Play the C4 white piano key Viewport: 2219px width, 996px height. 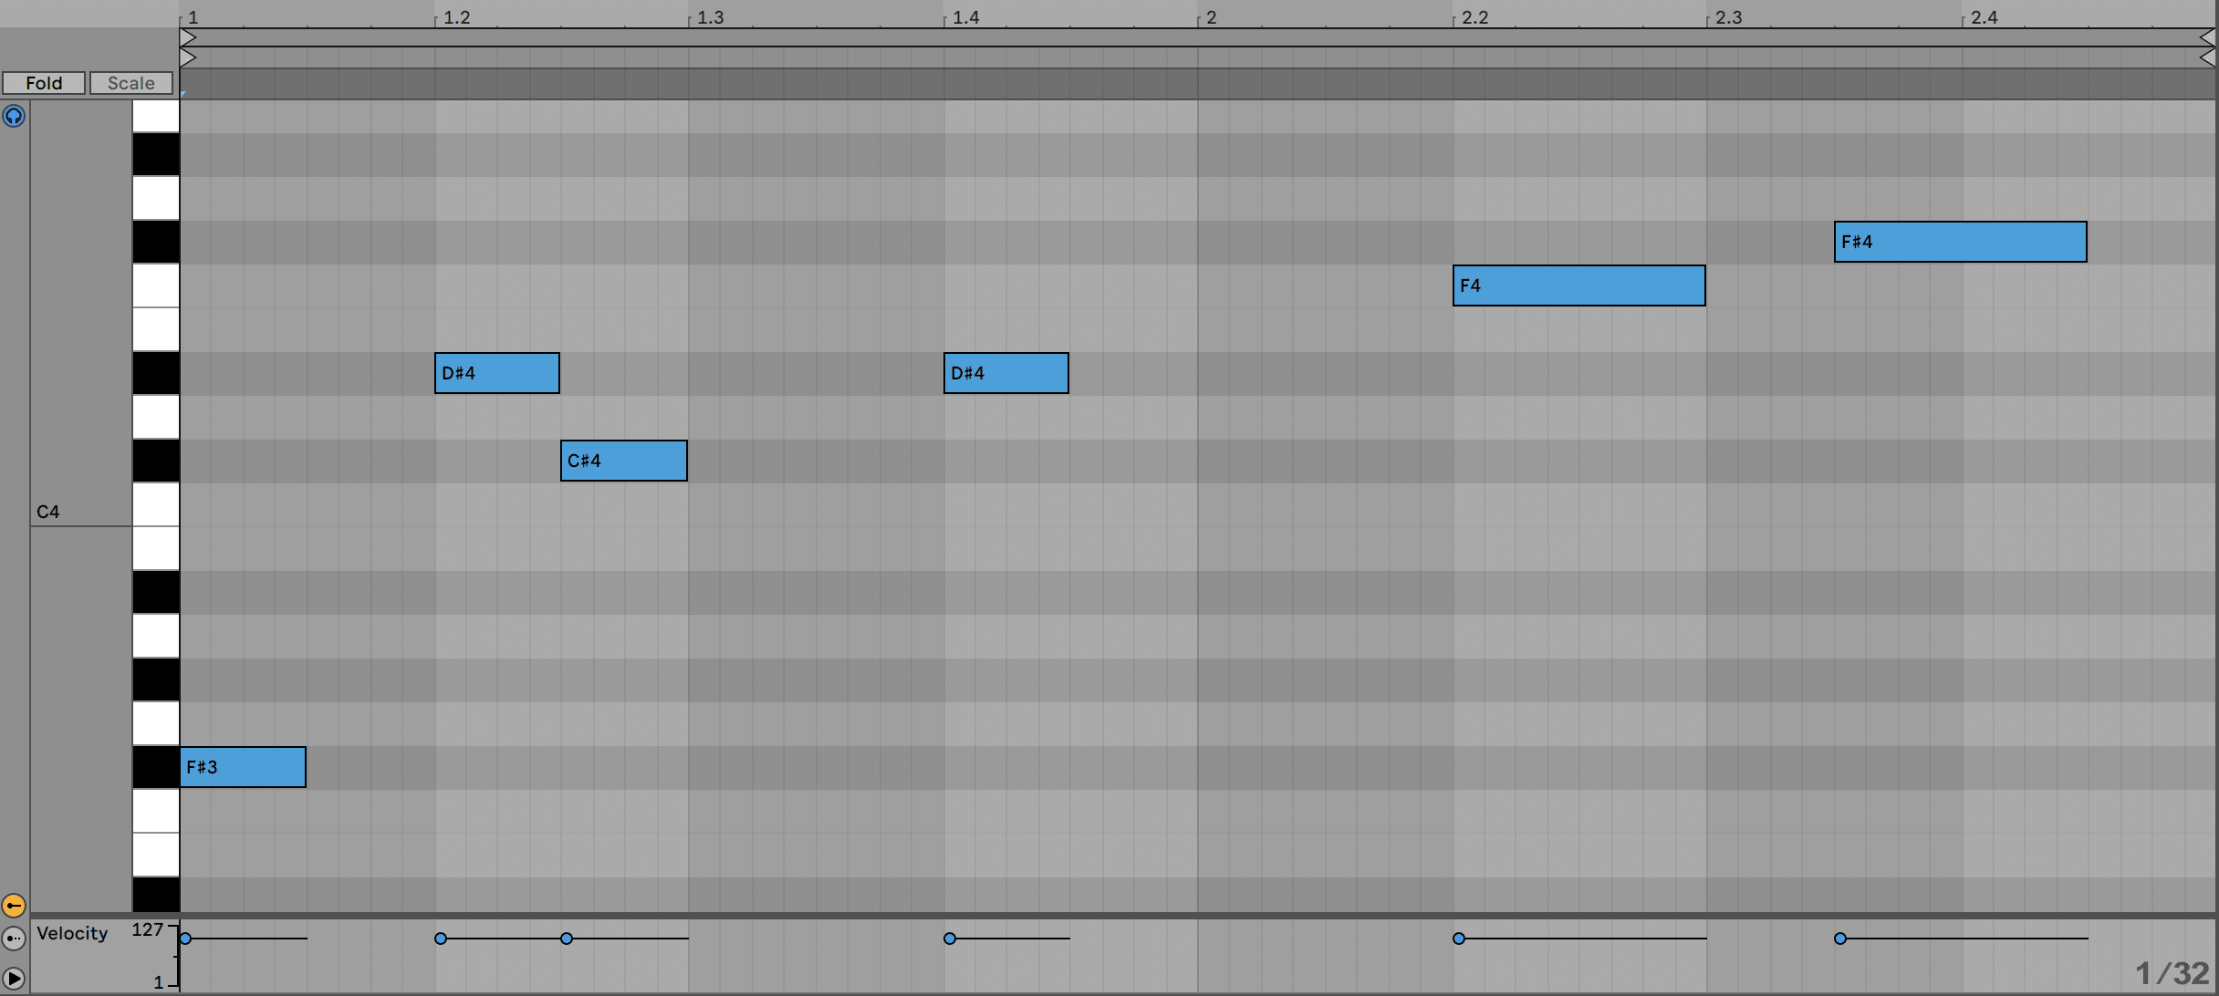point(156,504)
